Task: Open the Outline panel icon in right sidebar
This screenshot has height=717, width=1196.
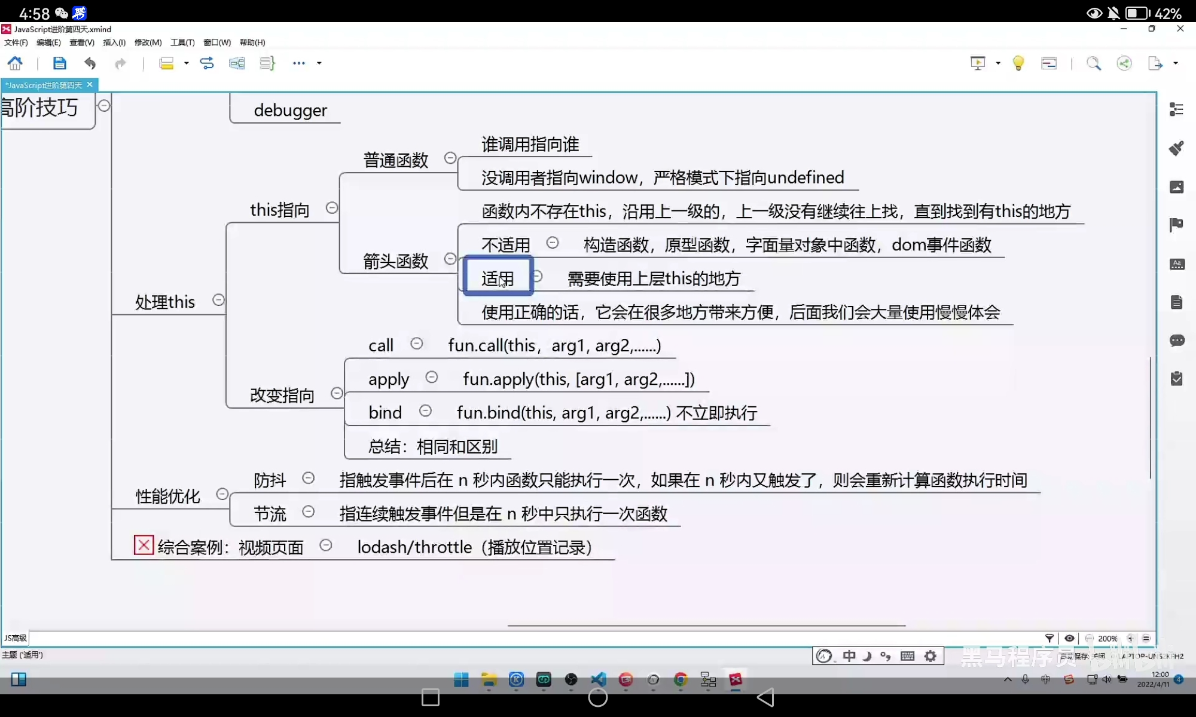Action: click(x=1176, y=109)
